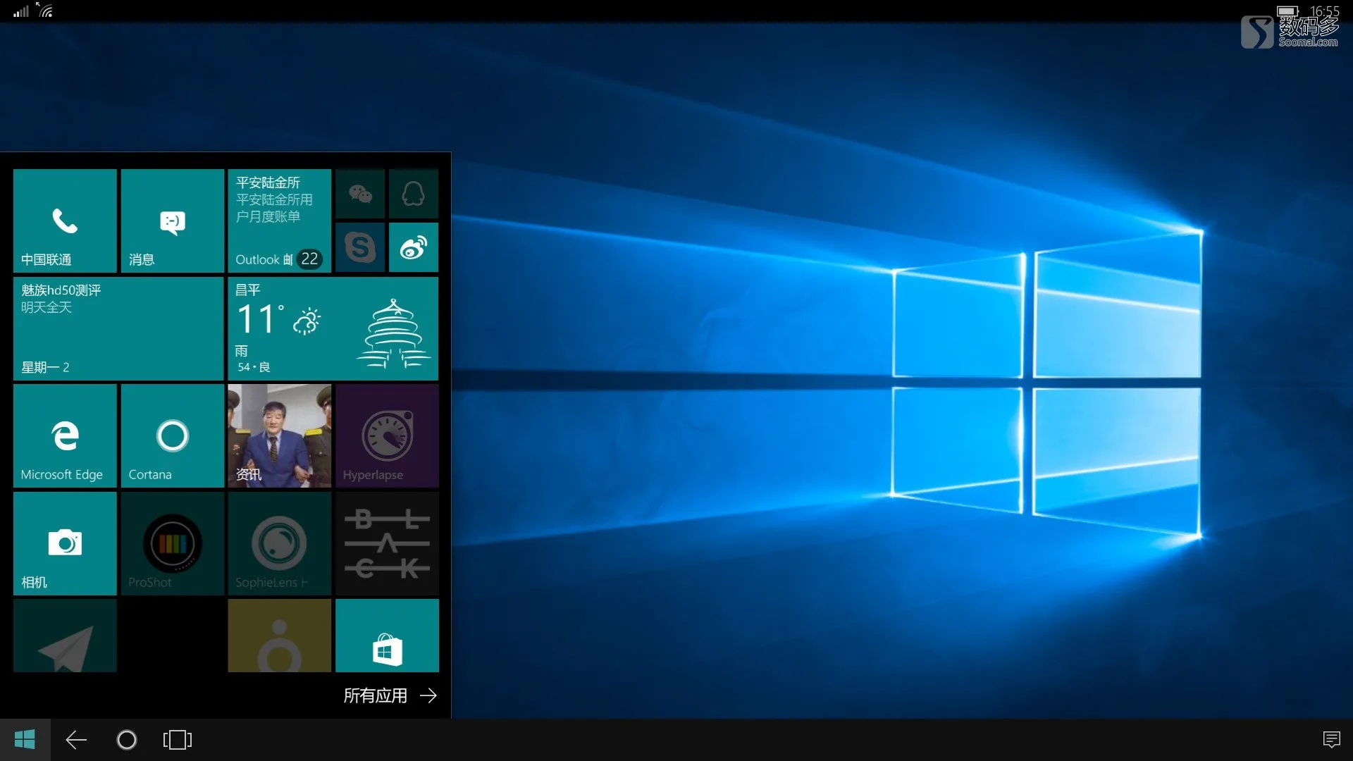Open the yellow figure app tile
The image size is (1353, 761).
point(280,636)
